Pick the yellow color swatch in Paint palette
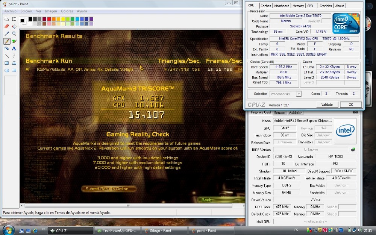 (63, 19)
